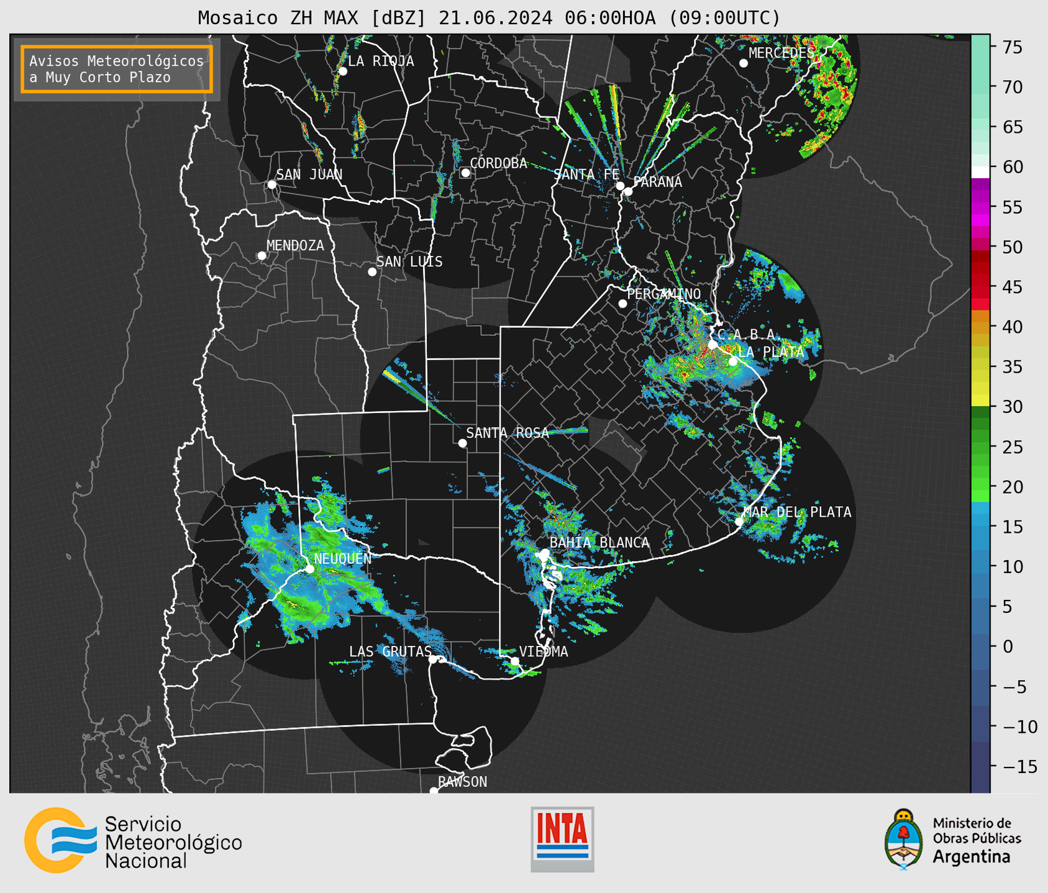Click the PARANÁ city marker
This screenshot has height=893, width=1048.
pos(628,191)
